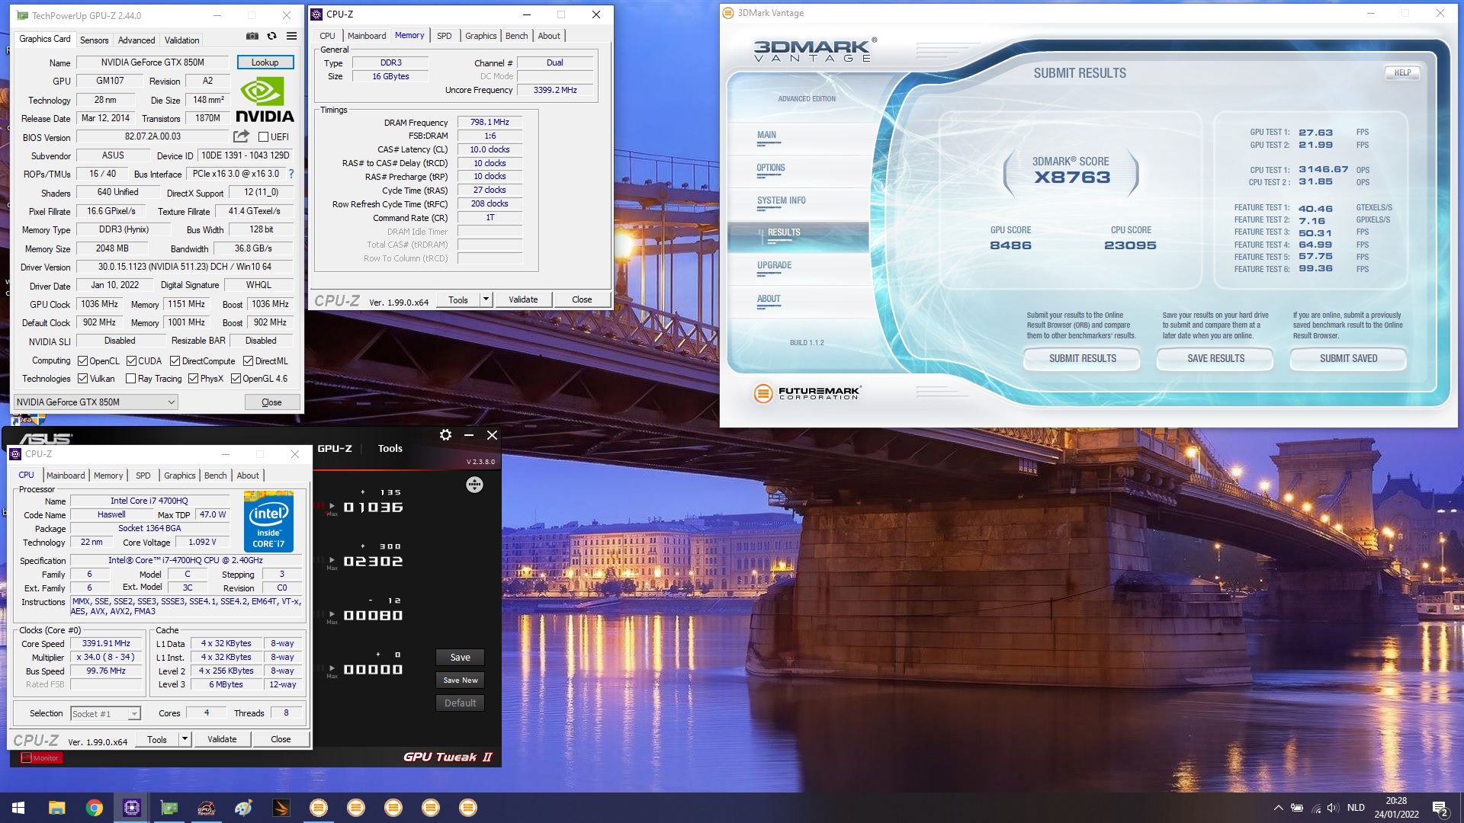Expand the 01036 GPU clock arrow
Image resolution: width=1464 pixels, height=823 pixels.
pos(332,506)
